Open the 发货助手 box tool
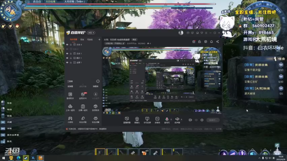287x161 pixels. click(95, 108)
